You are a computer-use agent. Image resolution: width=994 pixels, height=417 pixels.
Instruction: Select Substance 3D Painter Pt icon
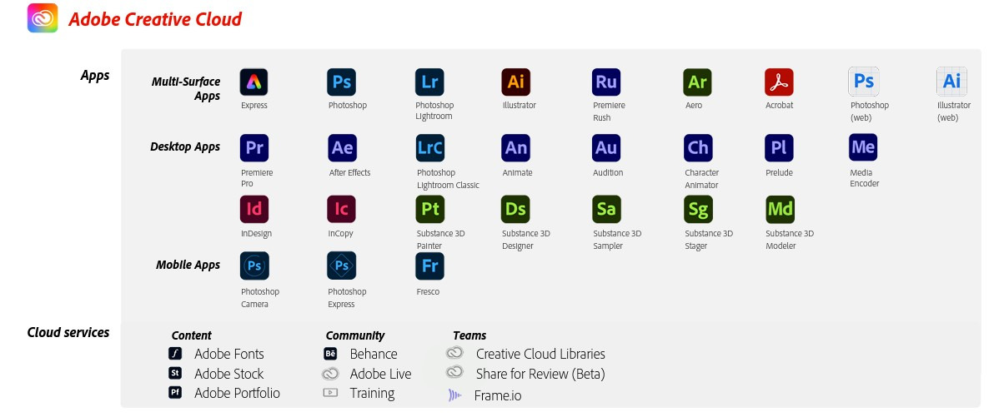[x=429, y=210]
